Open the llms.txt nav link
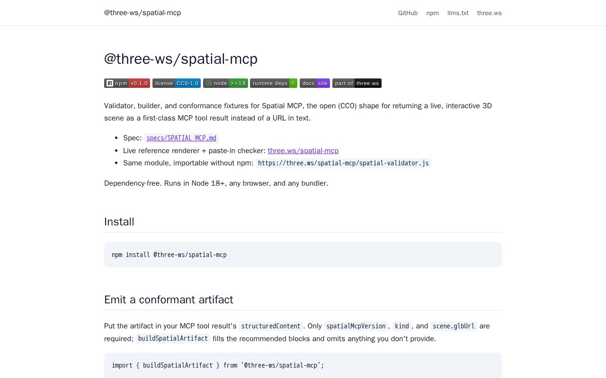Screen dimensions: 606x378 458,13
